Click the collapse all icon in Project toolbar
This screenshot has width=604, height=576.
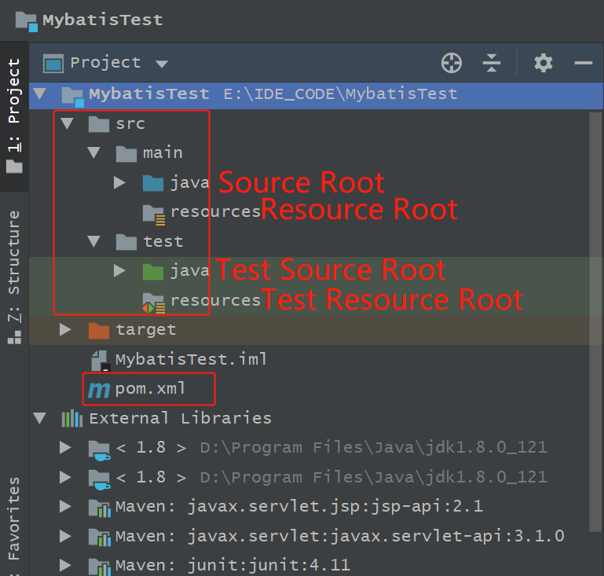point(492,63)
